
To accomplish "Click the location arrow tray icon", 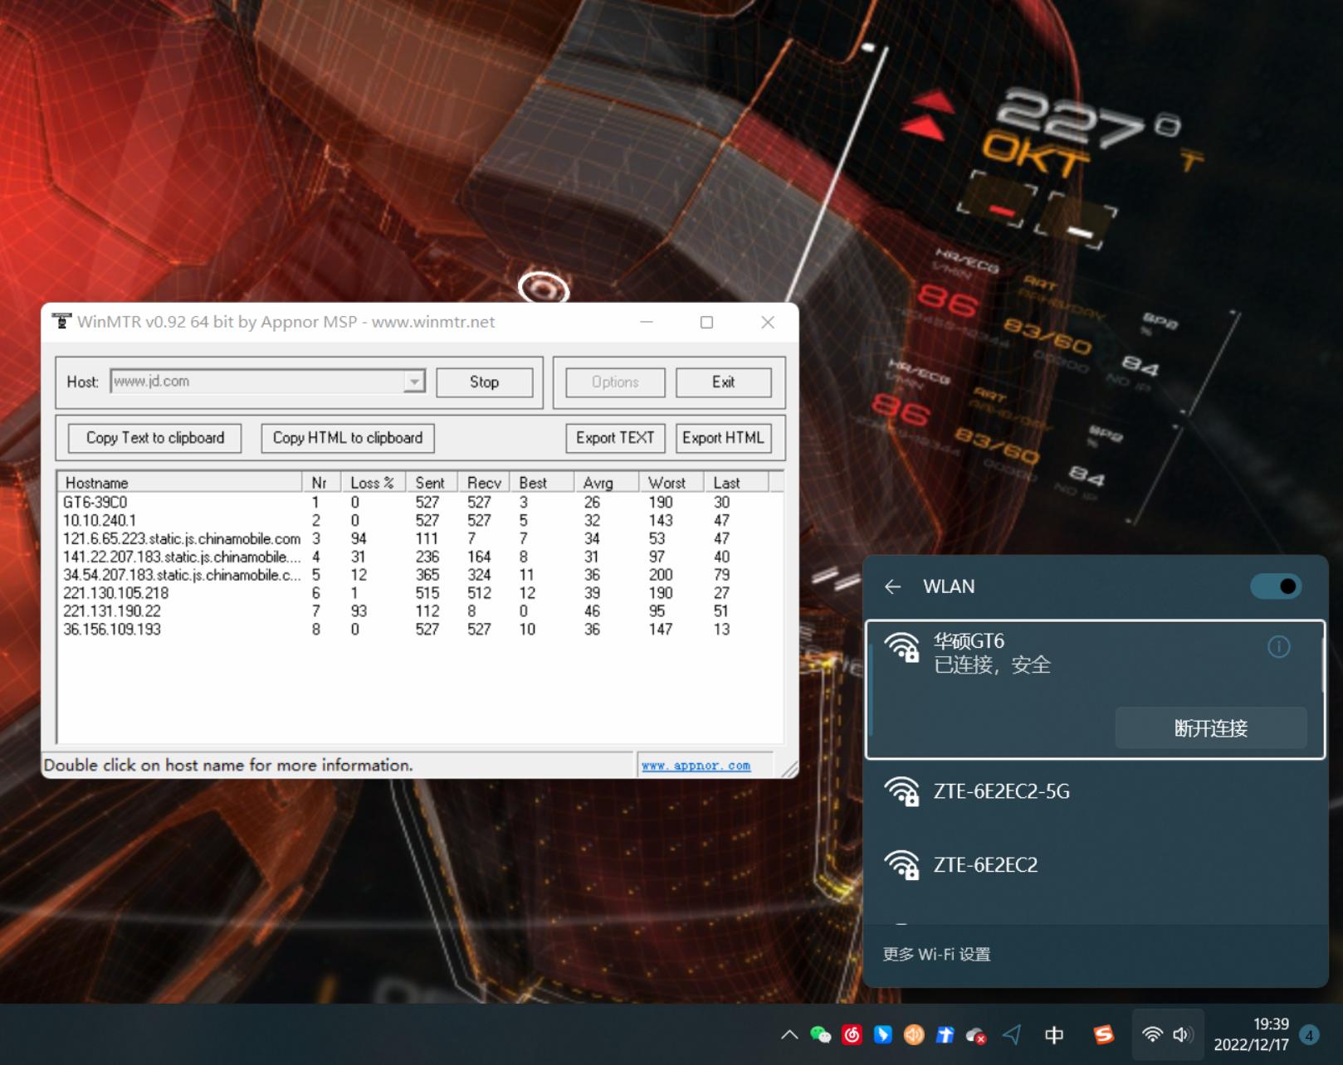I will click(x=1012, y=1034).
